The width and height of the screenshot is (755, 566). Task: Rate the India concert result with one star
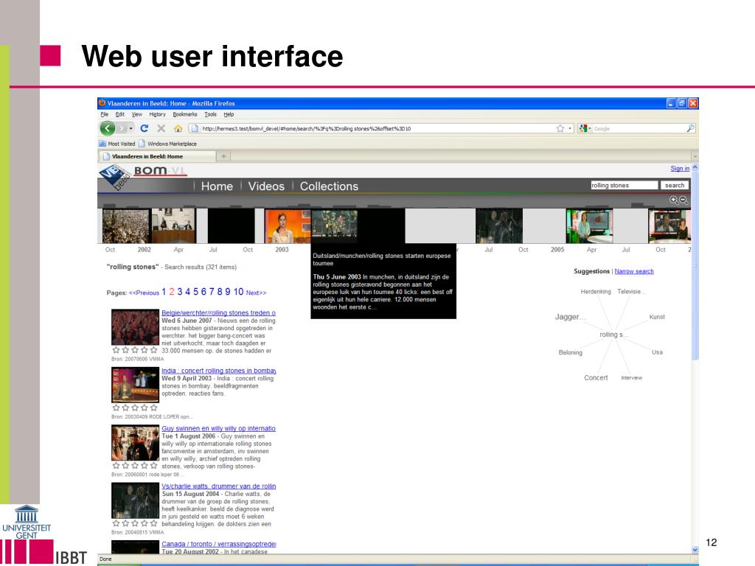[x=116, y=408]
